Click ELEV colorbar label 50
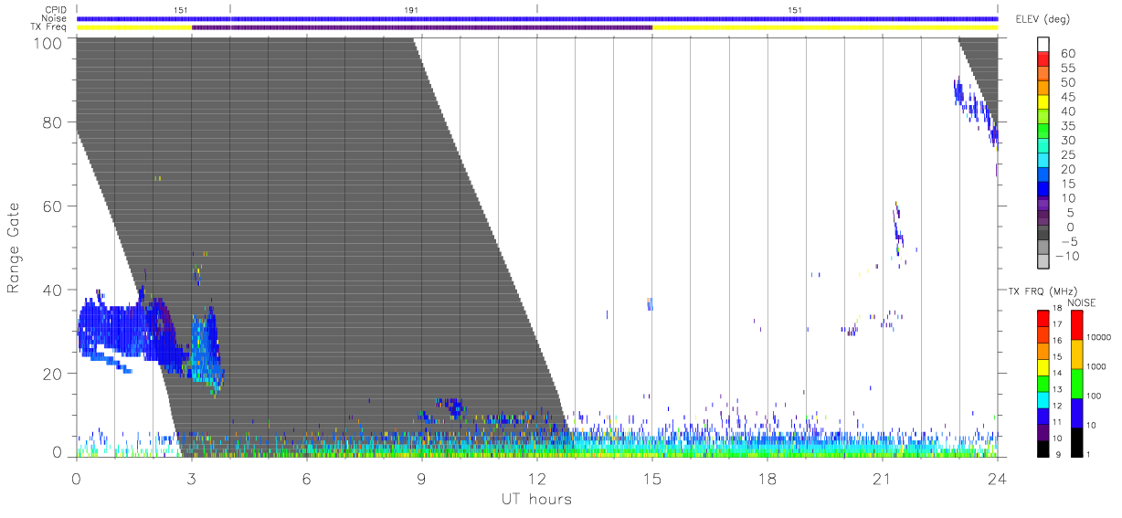The width and height of the screenshot is (1122, 518). (1066, 82)
